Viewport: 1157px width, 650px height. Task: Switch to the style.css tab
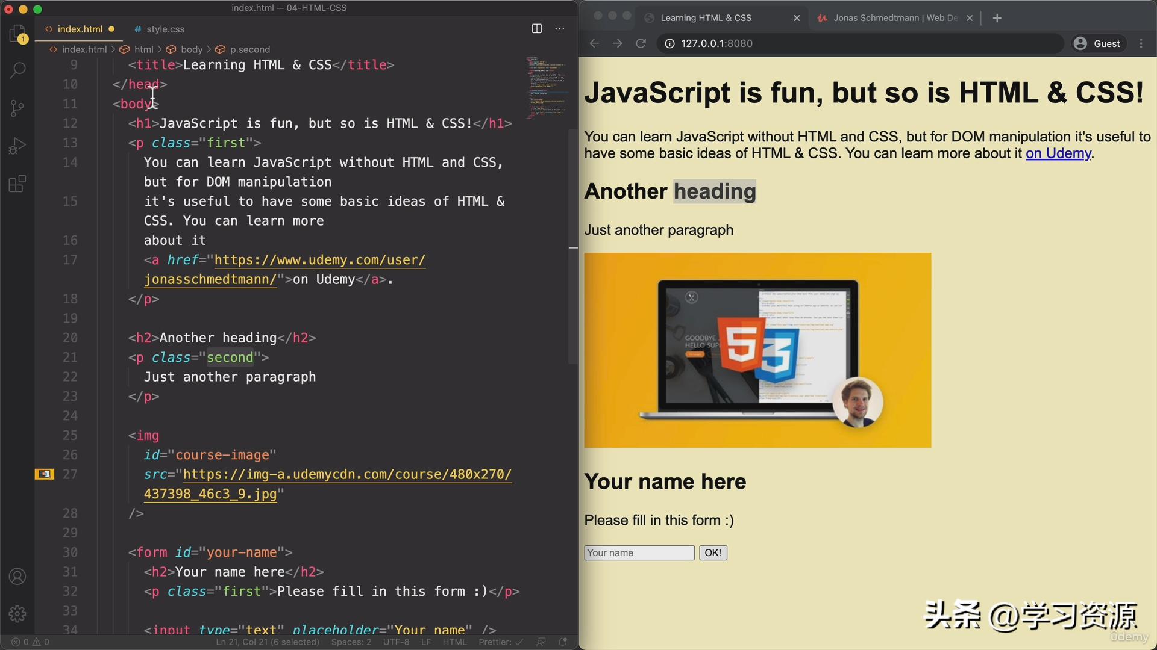pos(165,29)
